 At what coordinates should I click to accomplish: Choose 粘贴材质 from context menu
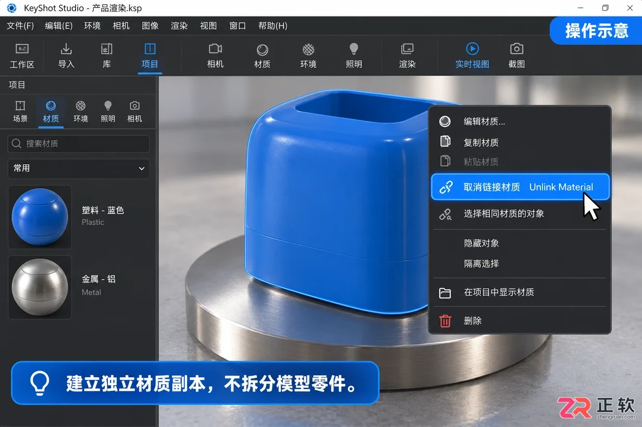(520, 161)
